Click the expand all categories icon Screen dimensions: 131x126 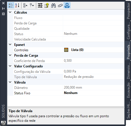(x=32, y=5)
